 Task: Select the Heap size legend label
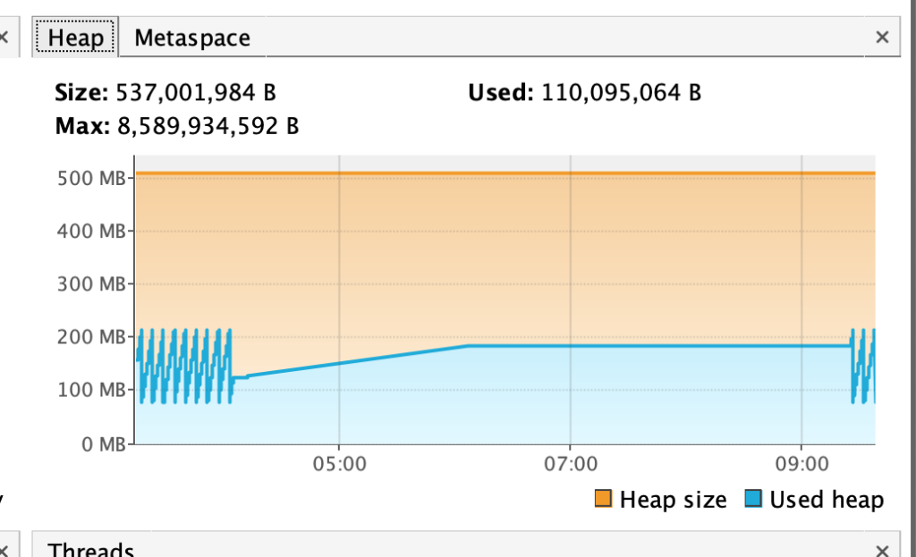[x=673, y=500]
